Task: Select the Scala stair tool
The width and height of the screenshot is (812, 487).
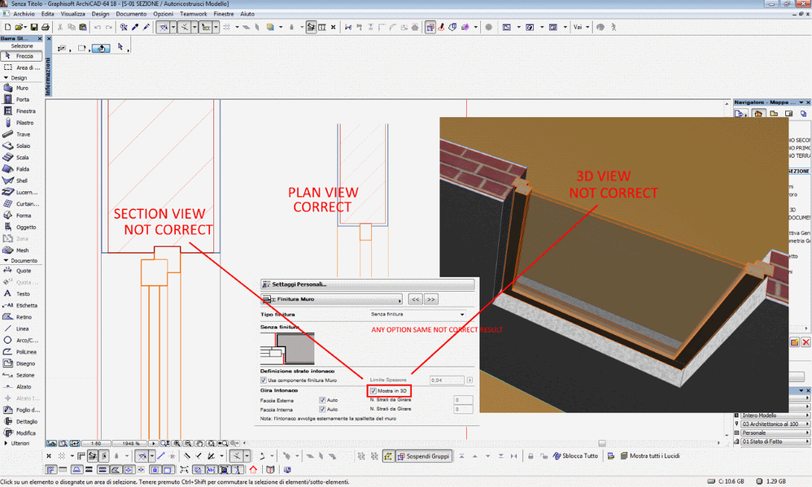Action: click(x=22, y=158)
